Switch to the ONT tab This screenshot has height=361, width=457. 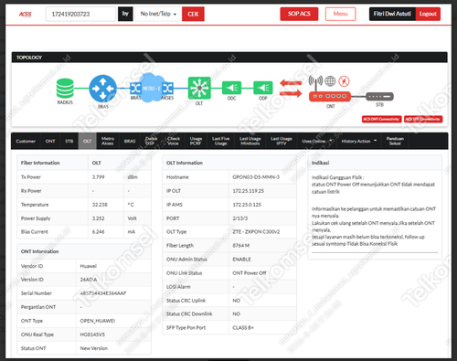pos(50,141)
